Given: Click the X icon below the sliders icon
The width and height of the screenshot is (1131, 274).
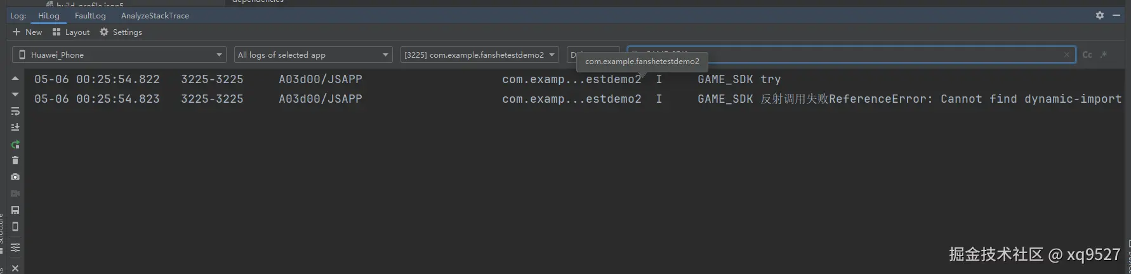Looking at the screenshot, I should click(x=15, y=268).
